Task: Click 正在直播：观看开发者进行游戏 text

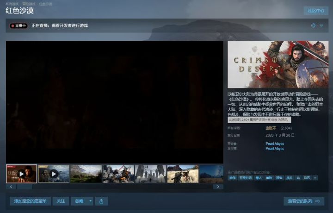Action: coord(60,25)
